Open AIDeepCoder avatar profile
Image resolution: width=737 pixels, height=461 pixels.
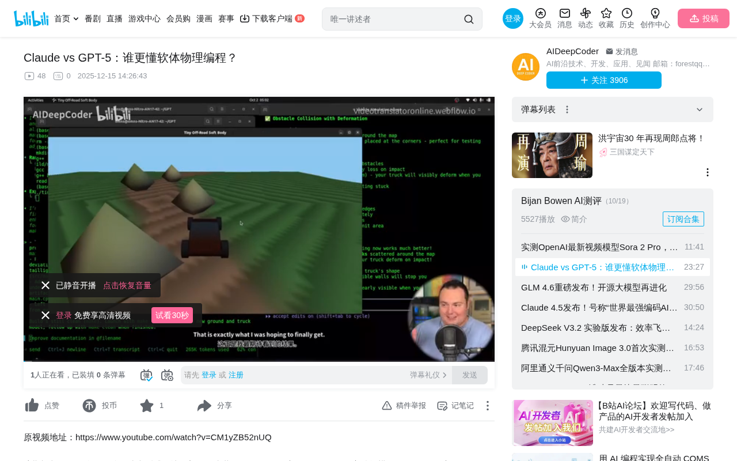(526, 67)
